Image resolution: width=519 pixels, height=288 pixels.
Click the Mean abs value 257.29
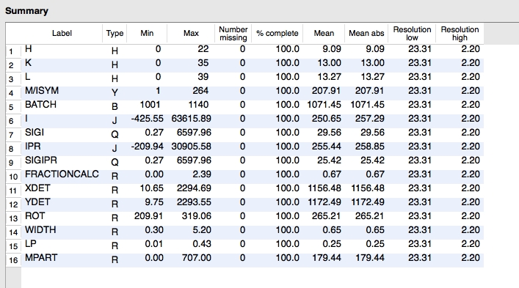[x=370, y=119]
